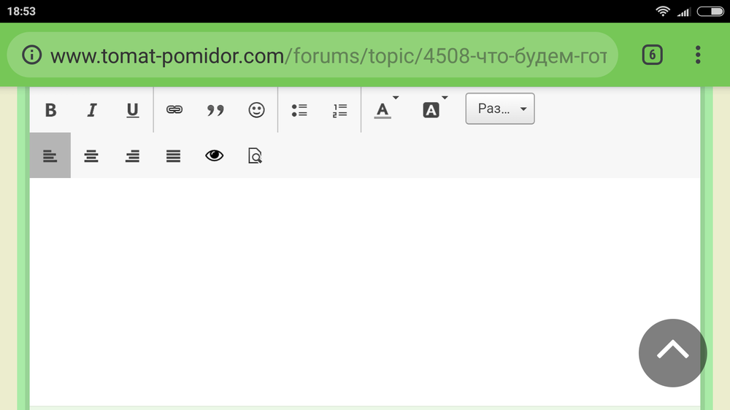The width and height of the screenshot is (730, 410).
Task: Align text to the left
Action: (x=50, y=155)
